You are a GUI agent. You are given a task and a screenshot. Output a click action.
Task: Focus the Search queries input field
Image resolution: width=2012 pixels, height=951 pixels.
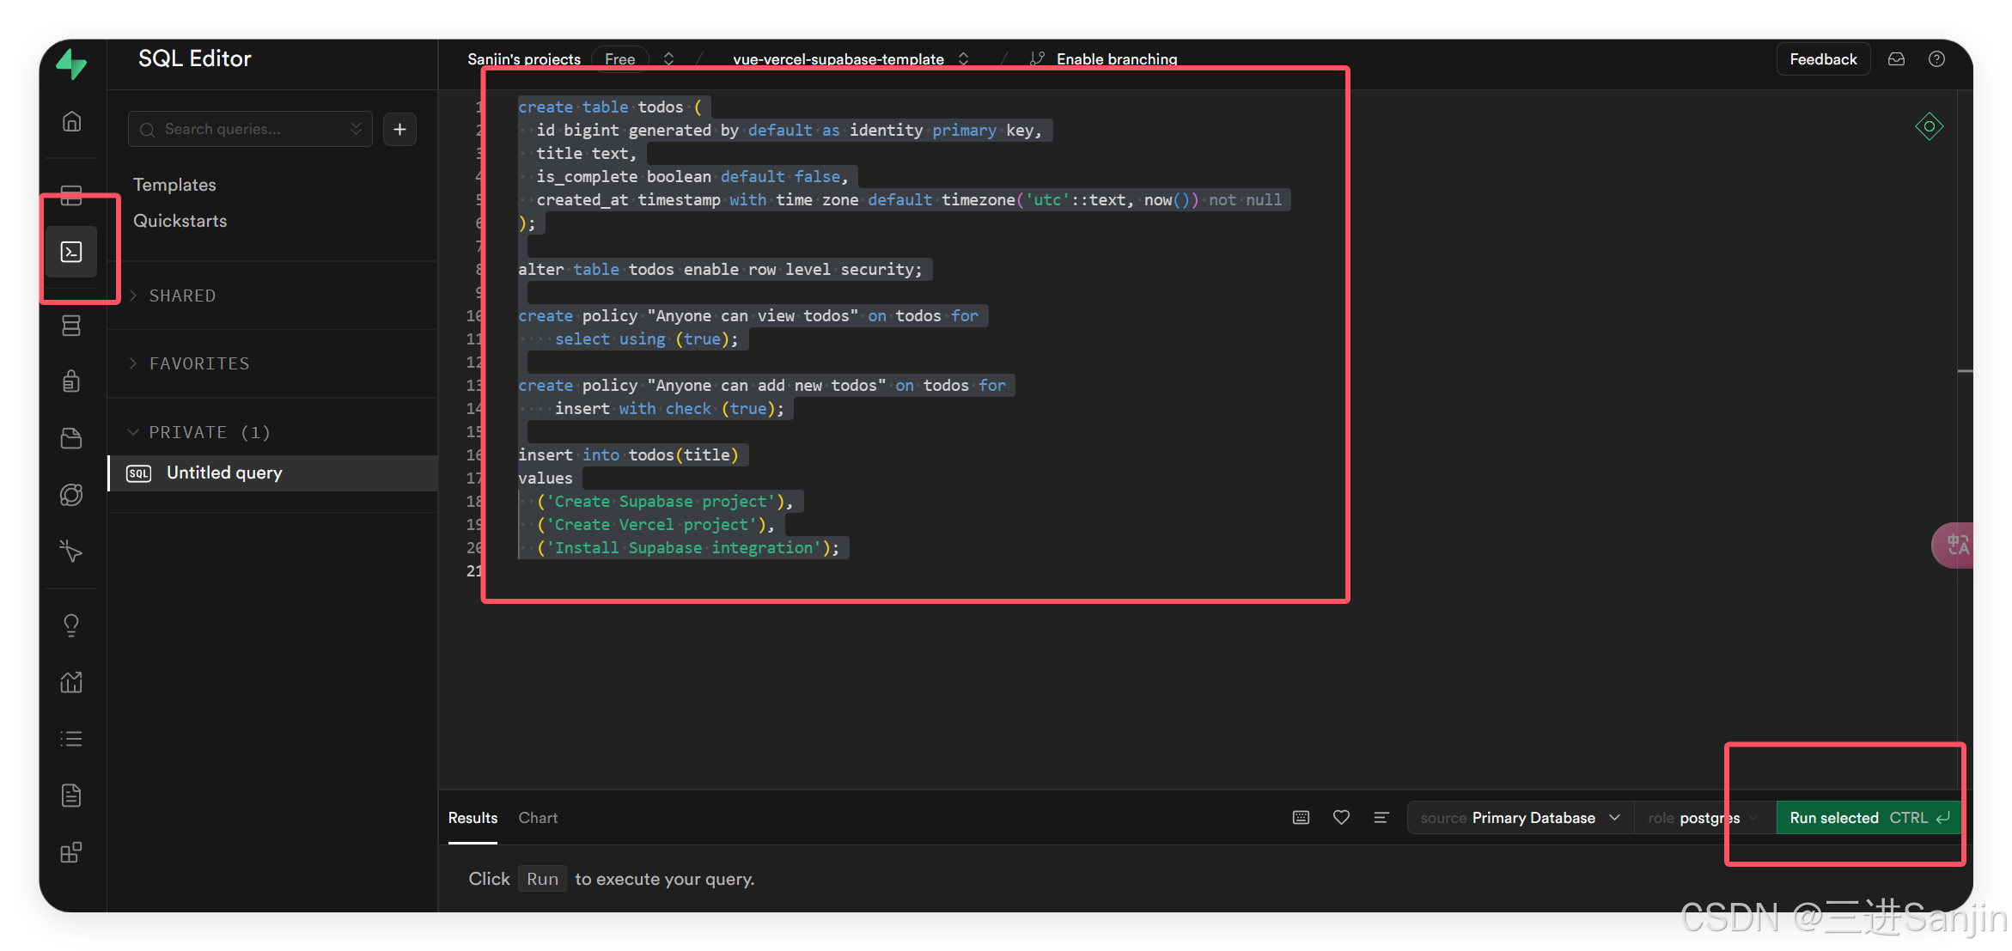[x=249, y=129]
